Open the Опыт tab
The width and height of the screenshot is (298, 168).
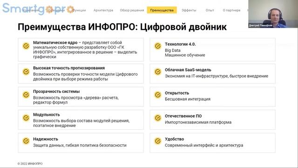(210, 10)
